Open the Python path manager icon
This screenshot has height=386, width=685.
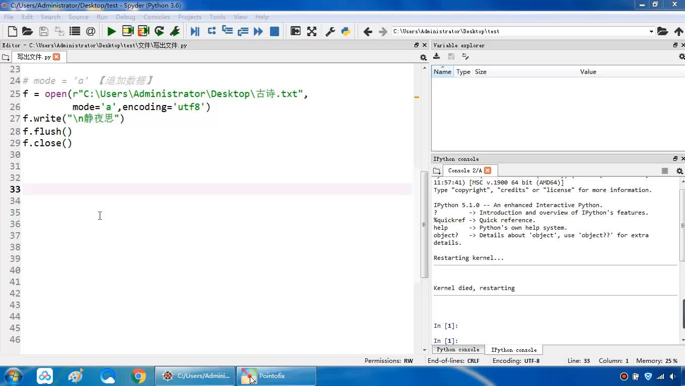click(x=346, y=31)
